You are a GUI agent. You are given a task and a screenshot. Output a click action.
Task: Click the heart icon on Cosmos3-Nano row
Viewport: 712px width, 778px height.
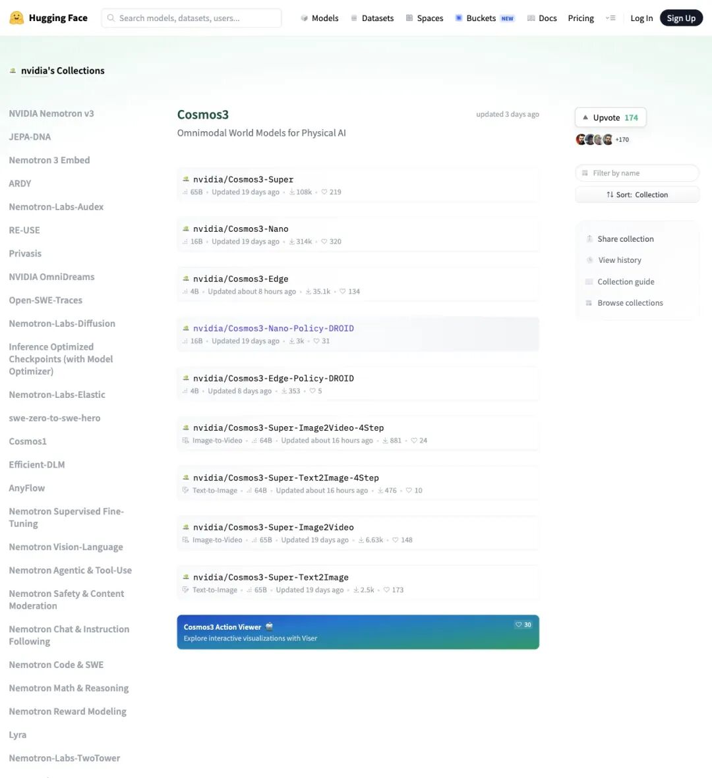324,242
